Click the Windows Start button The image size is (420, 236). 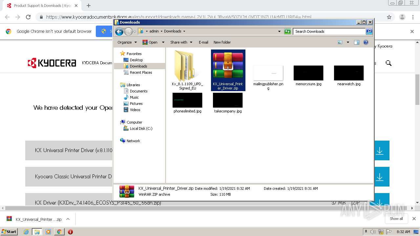pyautogui.click(x=9, y=231)
